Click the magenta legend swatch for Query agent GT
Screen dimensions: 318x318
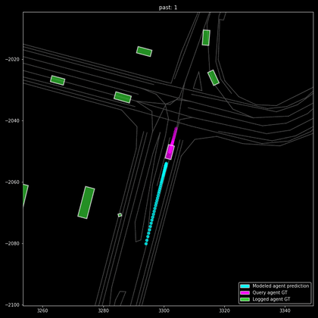(245, 293)
